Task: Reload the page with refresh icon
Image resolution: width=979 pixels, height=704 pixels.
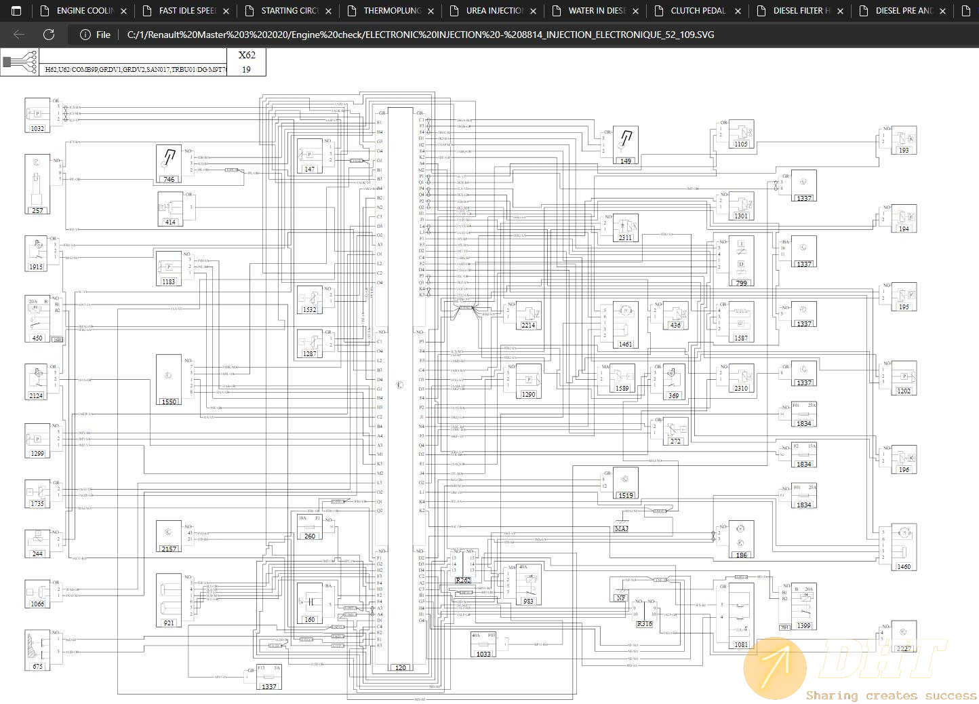Action: click(x=49, y=35)
